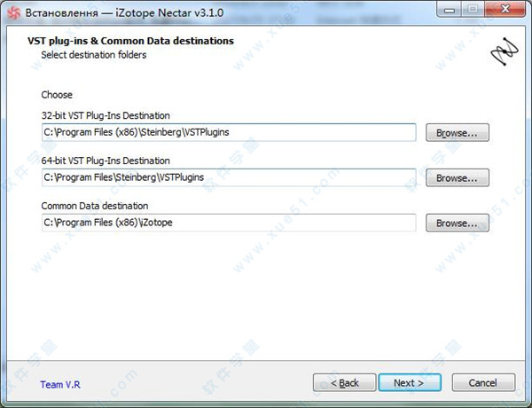Click the 64-bit VST Plug-Ins path field
This screenshot has height=408, width=532.
pos(229,177)
